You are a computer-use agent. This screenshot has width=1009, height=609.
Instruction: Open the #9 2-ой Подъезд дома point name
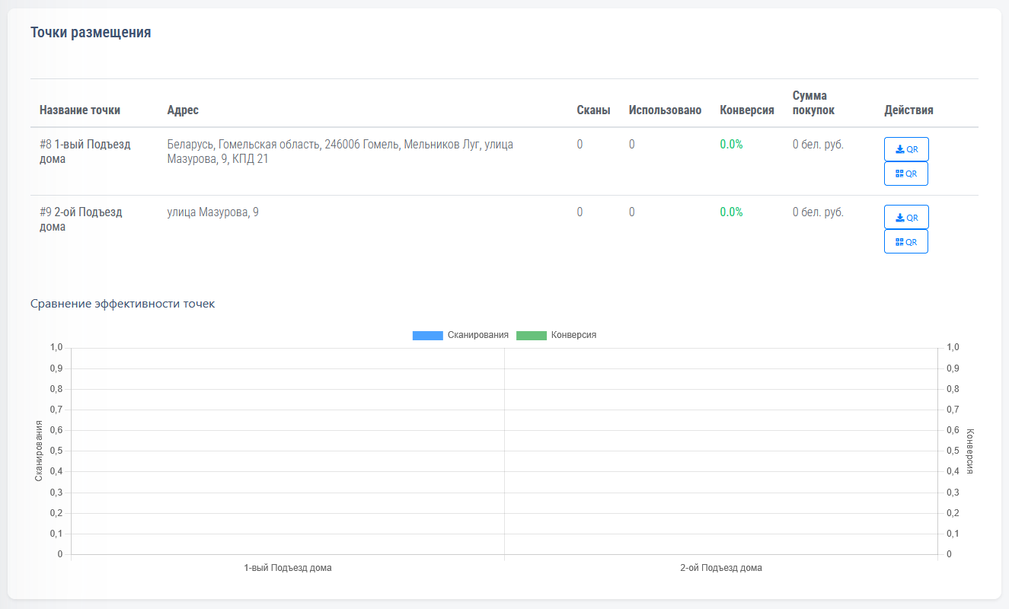click(81, 219)
